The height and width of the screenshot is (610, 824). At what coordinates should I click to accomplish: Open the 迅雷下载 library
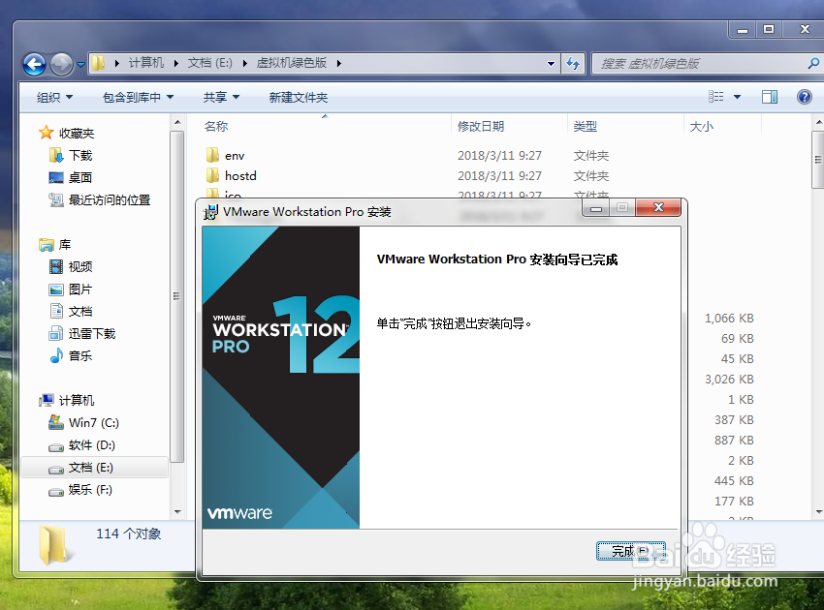(92, 333)
